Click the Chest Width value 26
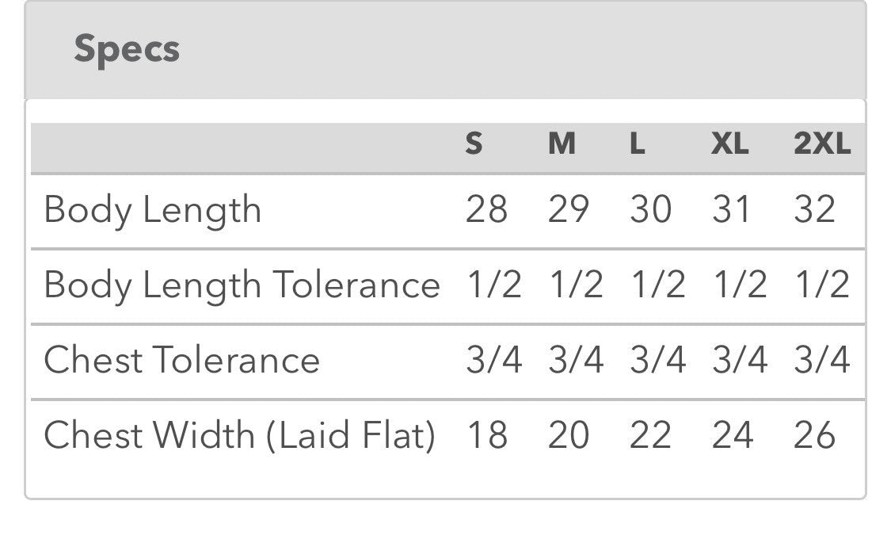This screenshot has width=891, height=543. (814, 435)
